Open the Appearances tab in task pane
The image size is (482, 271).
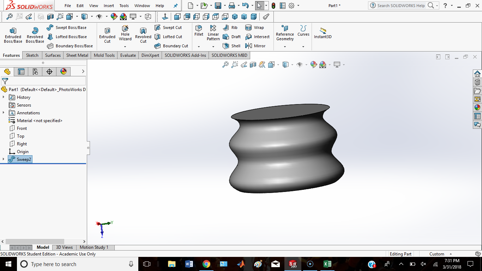[x=477, y=108]
